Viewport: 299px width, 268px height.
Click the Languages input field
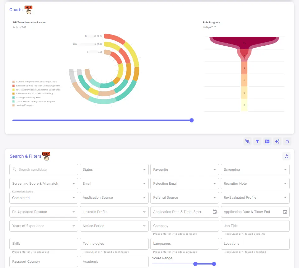[185, 244]
